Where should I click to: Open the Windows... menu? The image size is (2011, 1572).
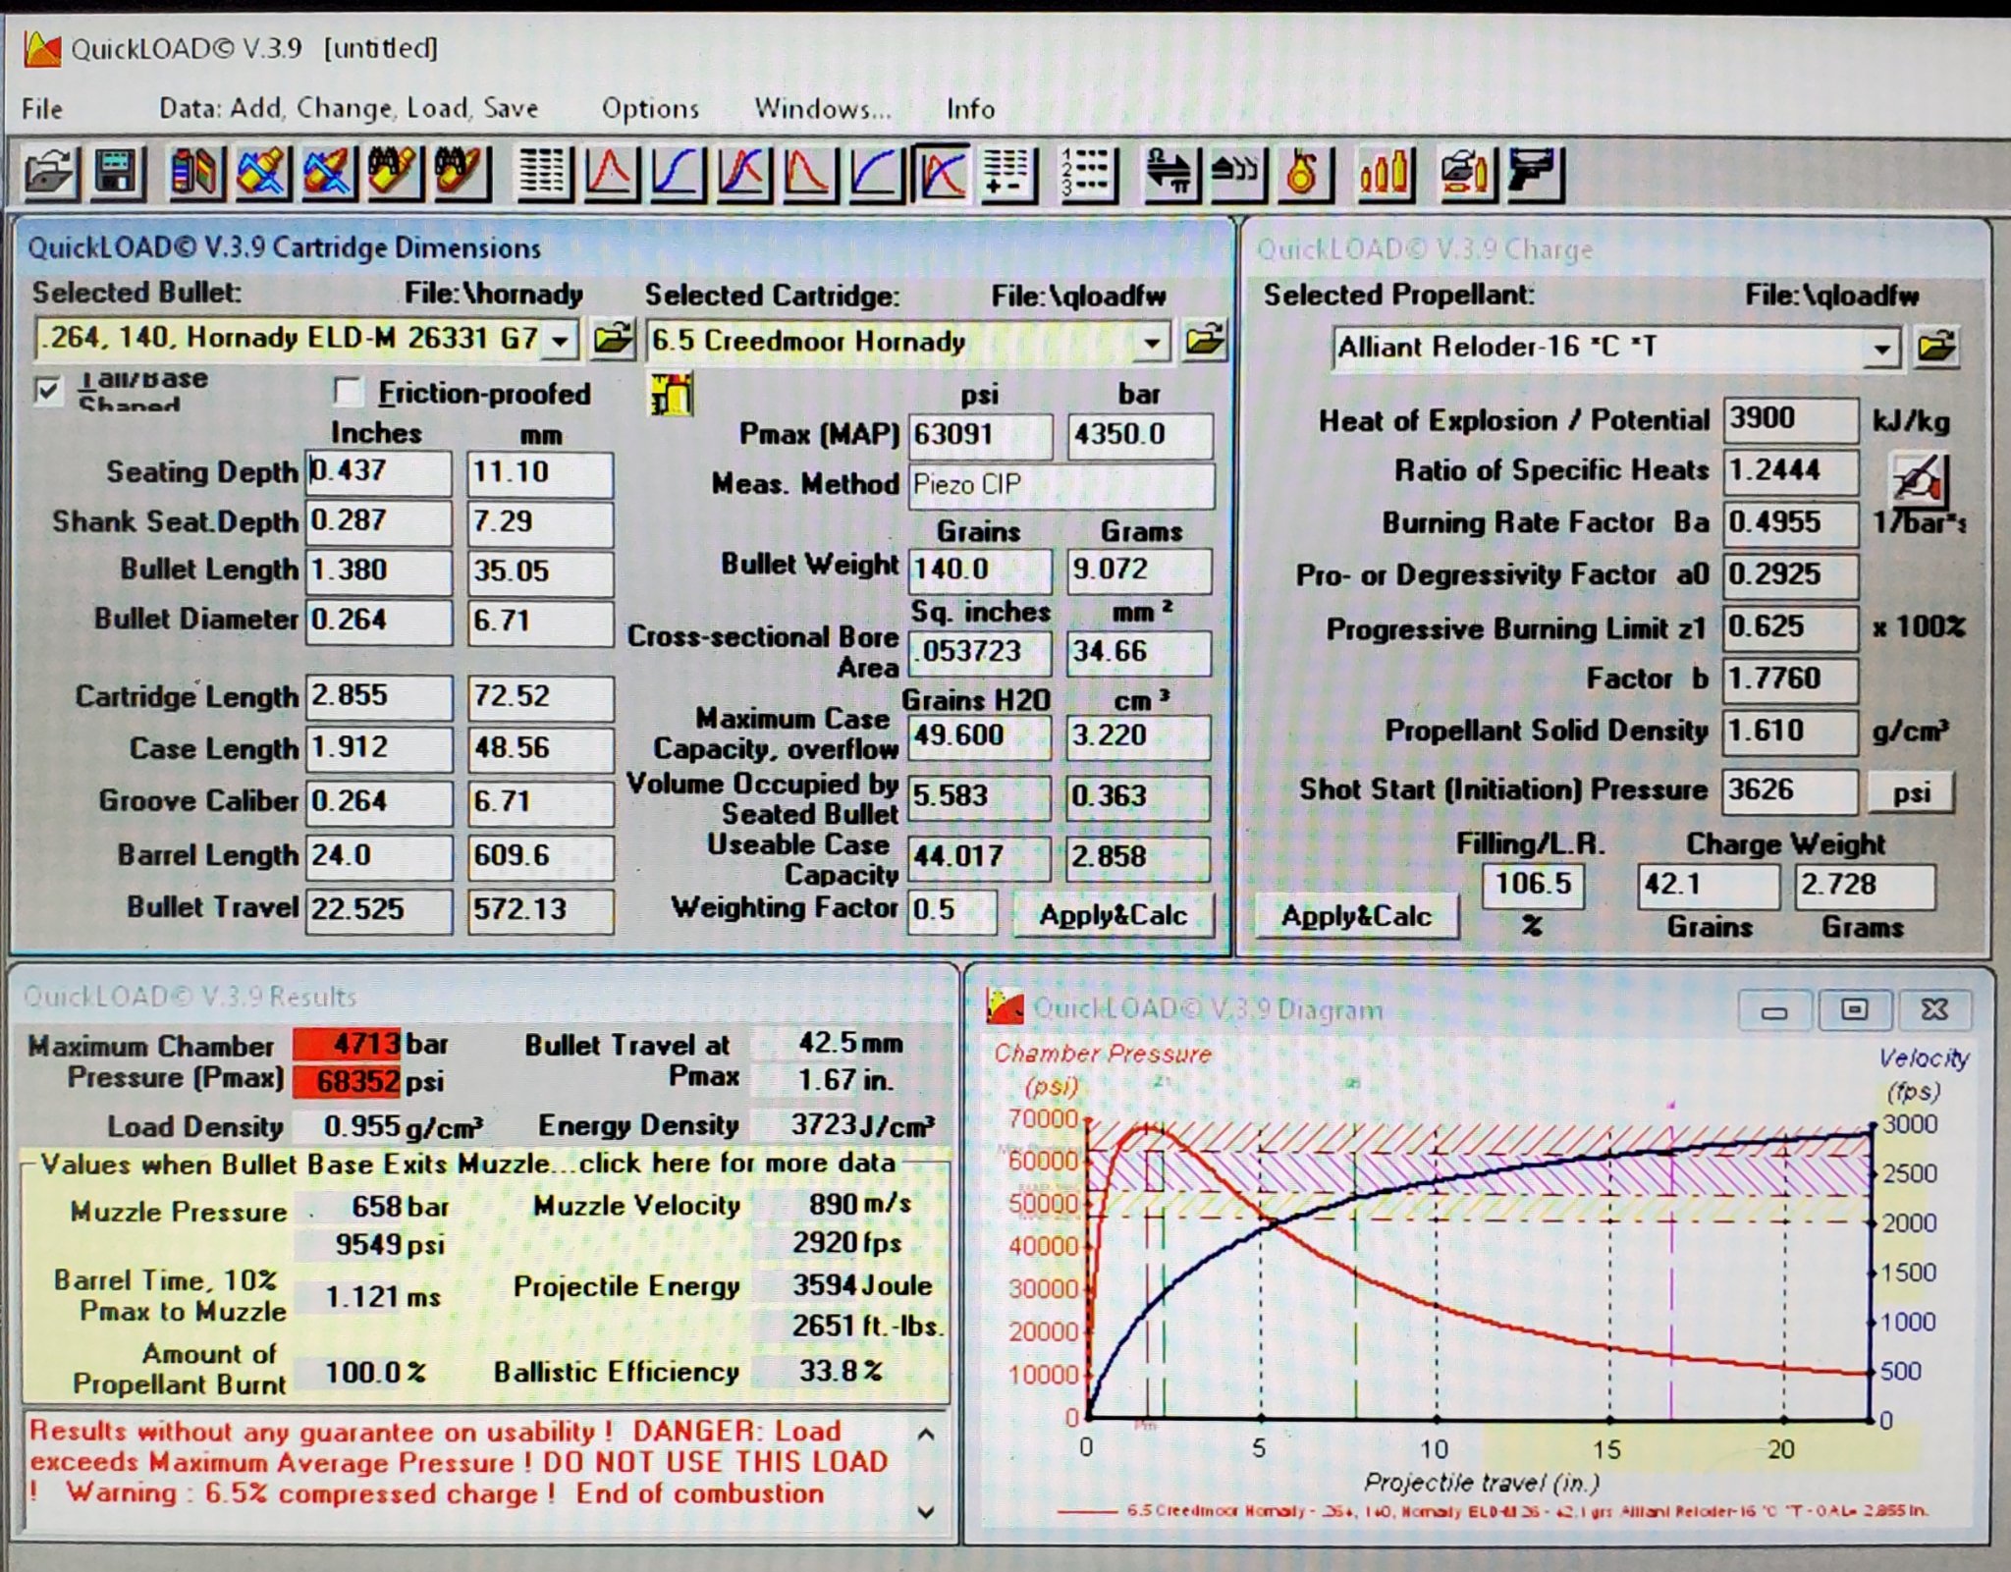click(x=823, y=108)
